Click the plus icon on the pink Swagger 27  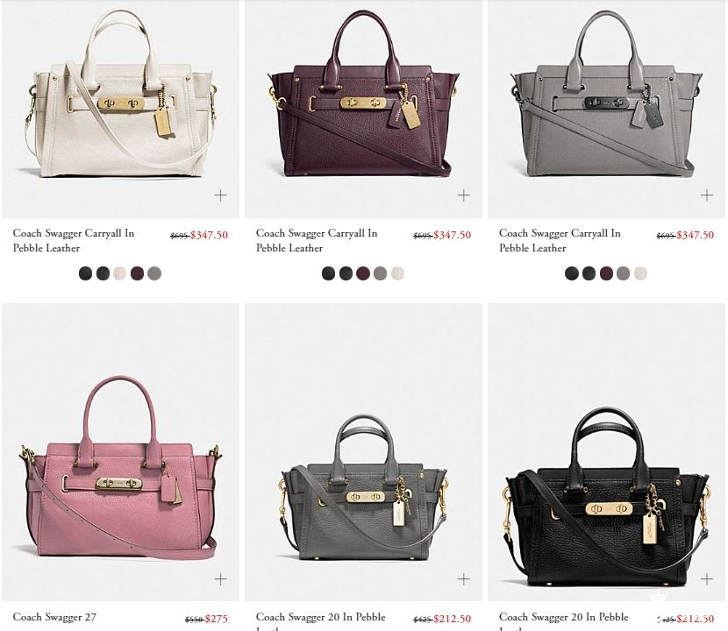click(220, 578)
